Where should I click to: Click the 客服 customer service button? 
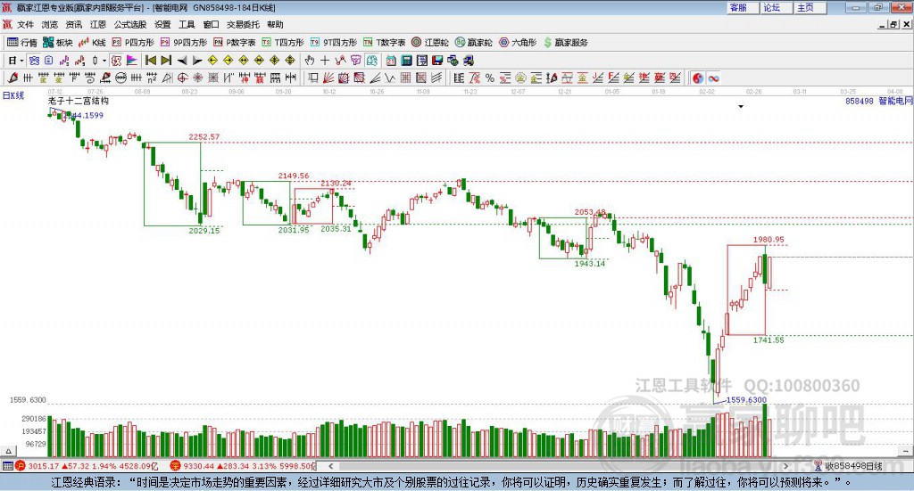pos(743,7)
